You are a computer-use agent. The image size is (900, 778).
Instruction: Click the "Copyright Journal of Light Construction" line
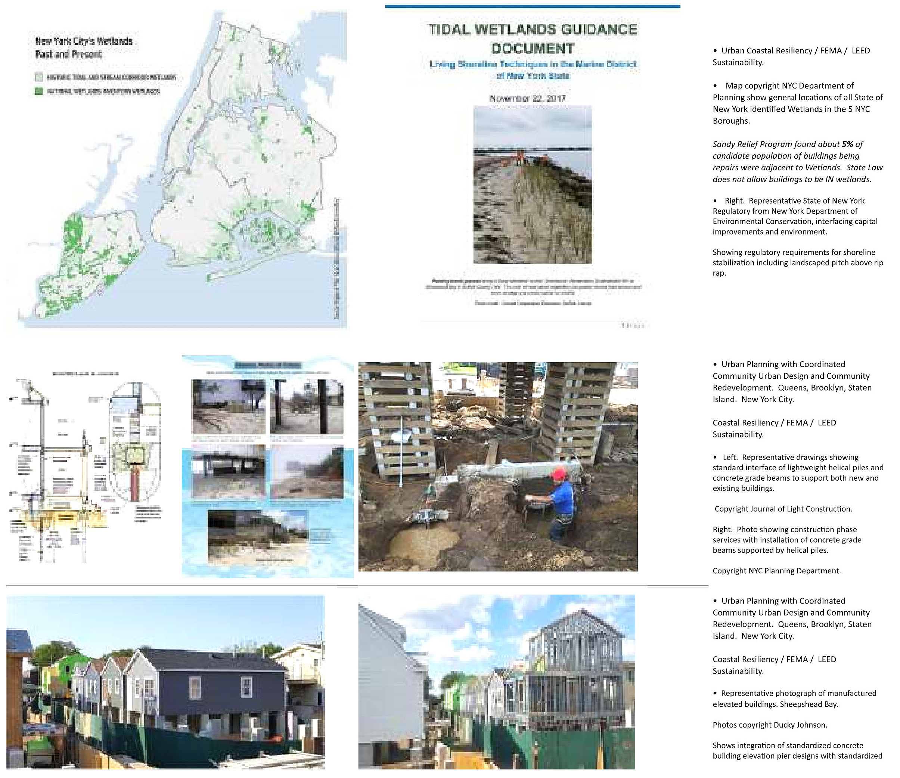(x=783, y=509)
